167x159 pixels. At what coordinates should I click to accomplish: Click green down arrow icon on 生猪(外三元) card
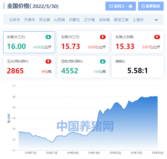48,37
